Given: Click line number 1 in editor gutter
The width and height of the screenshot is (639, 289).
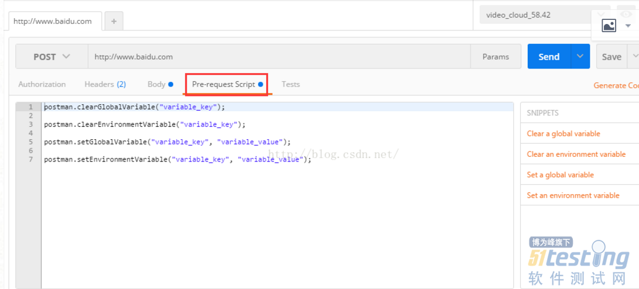Looking at the screenshot, I should coord(30,107).
